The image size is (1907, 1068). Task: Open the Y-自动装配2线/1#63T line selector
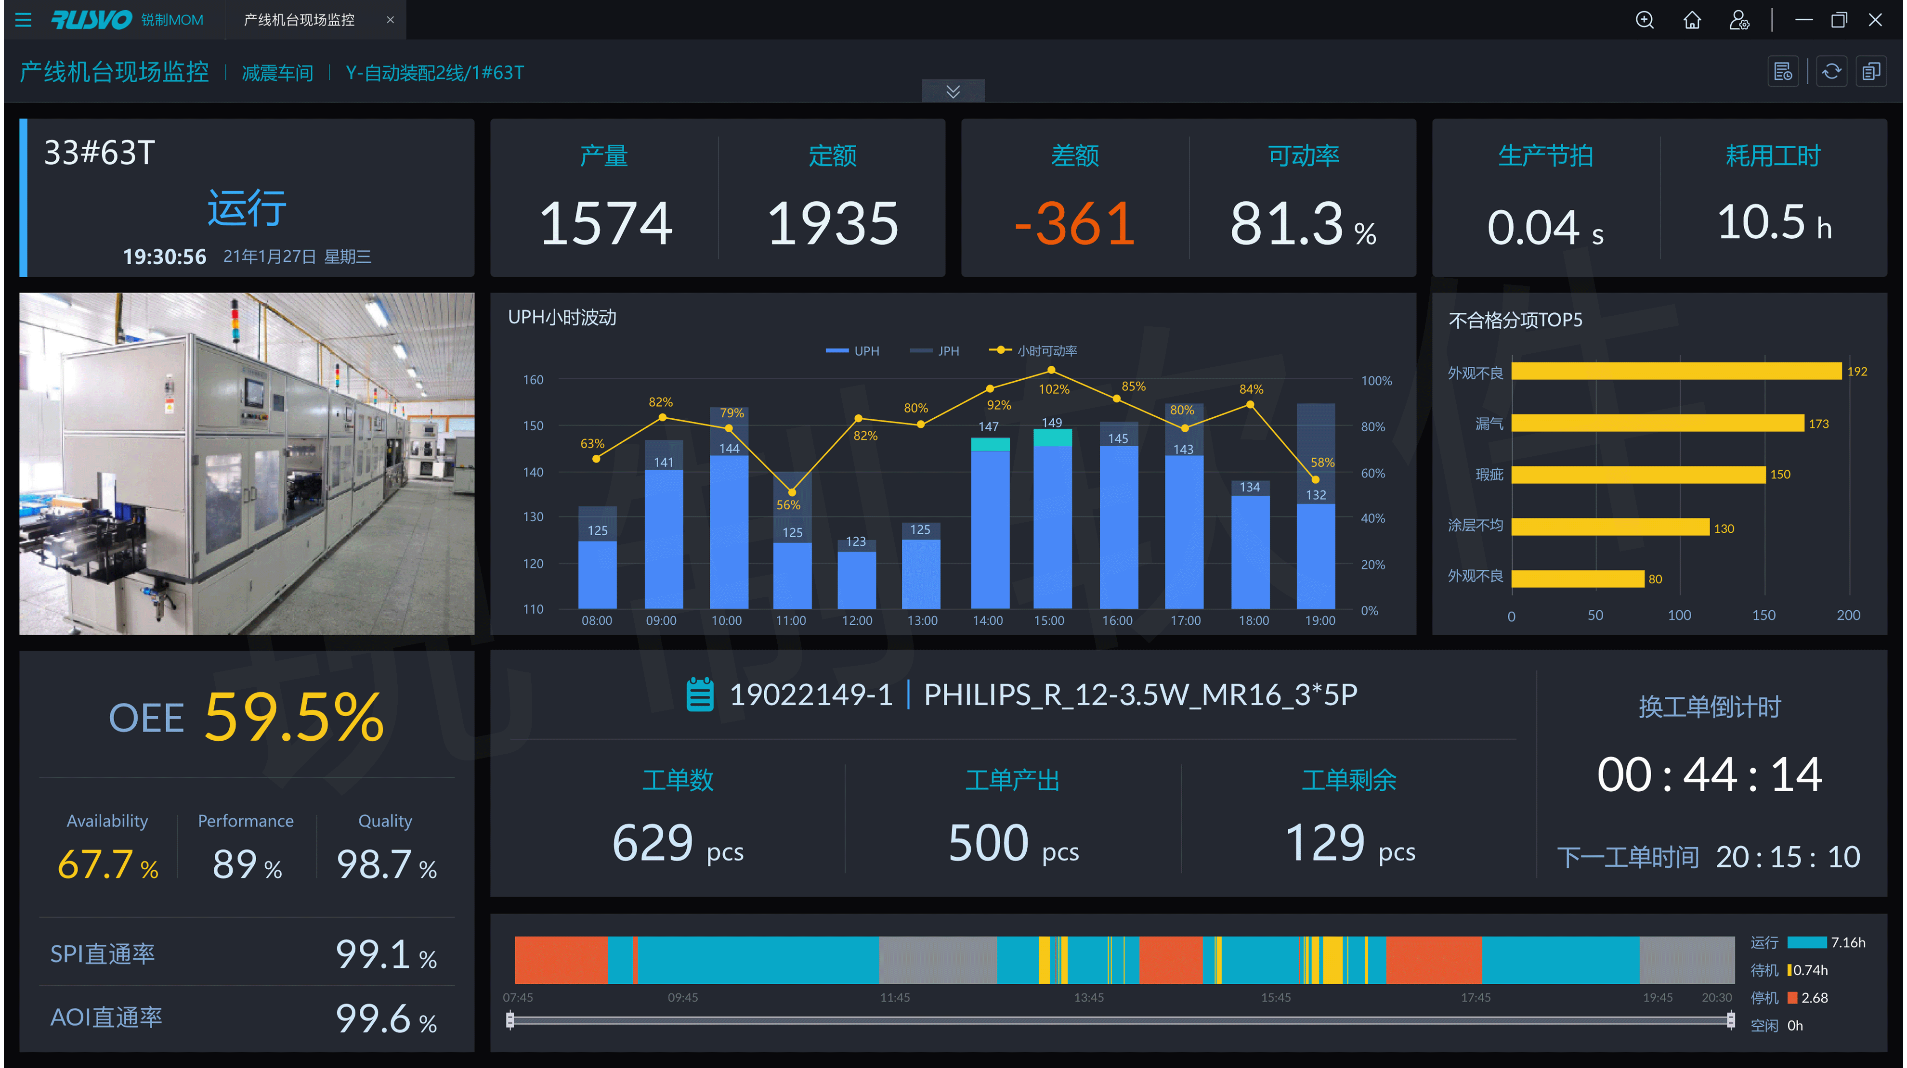click(434, 73)
